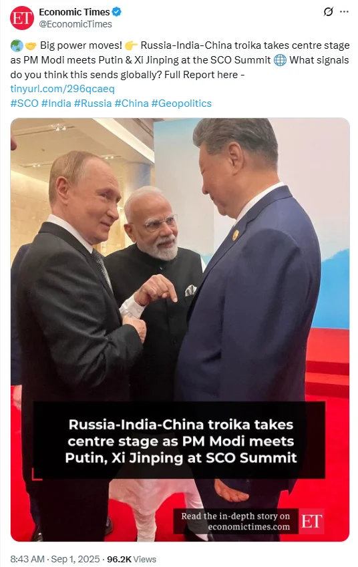
Task: Click the #Geopolitics hashtag
Action: 182,104
